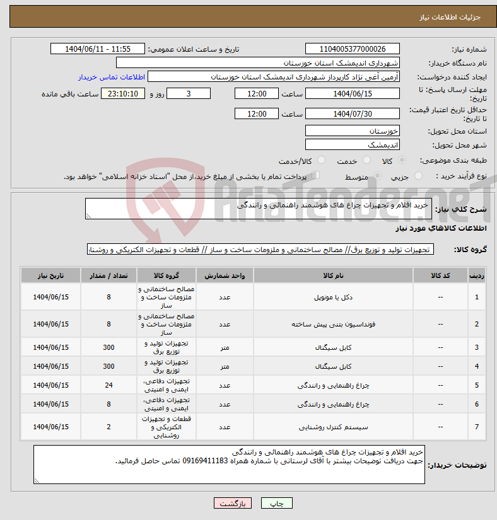Click the request creator name field

click(274, 77)
